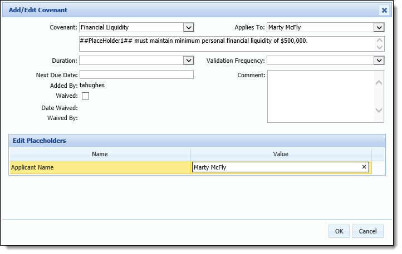Expand the Applies To dropdown

pyautogui.click(x=379, y=27)
